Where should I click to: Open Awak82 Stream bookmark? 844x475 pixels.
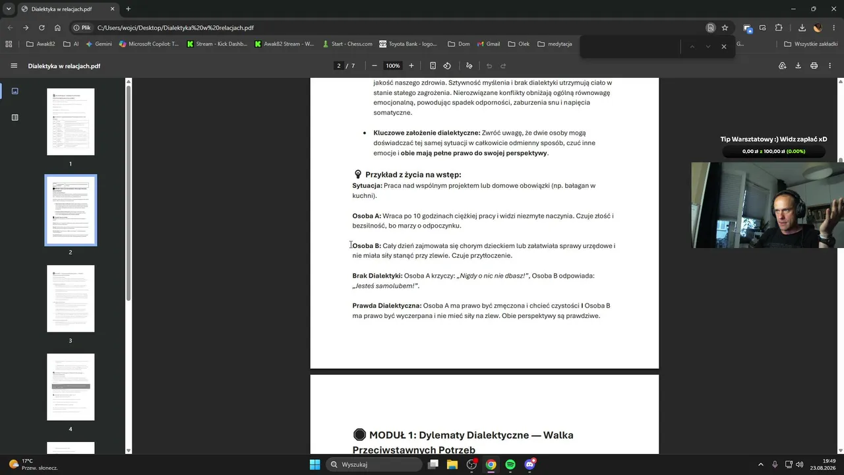coord(284,44)
